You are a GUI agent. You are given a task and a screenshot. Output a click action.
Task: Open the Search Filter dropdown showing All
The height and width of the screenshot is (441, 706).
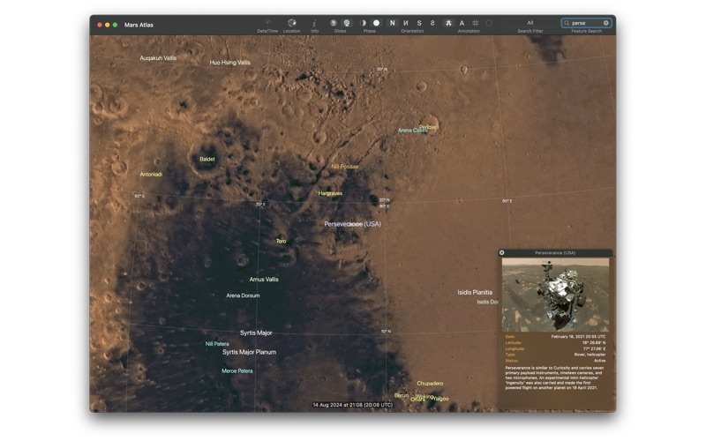530,23
